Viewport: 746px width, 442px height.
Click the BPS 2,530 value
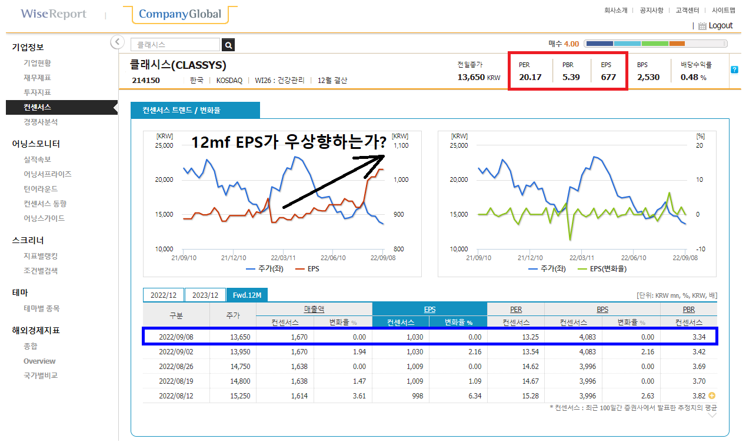tap(648, 77)
